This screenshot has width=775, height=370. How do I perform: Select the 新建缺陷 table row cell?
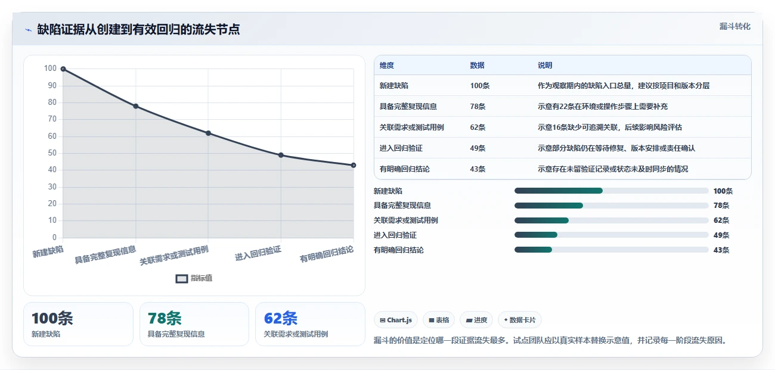tap(395, 86)
